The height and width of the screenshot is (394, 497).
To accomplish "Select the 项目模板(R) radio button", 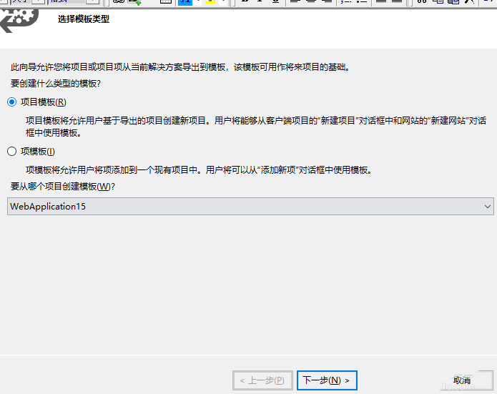I will coord(11,102).
